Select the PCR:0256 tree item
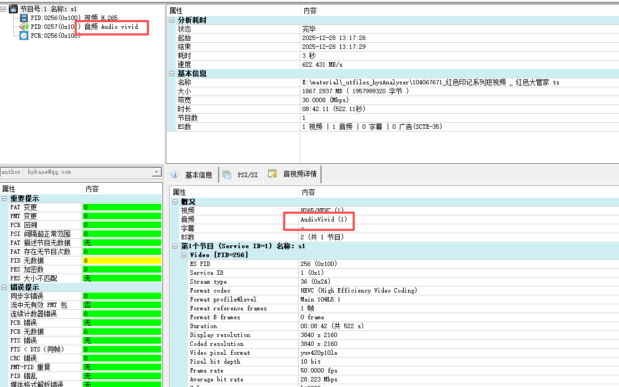The width and height of the screenshot is (619, 387). [x=56, y=36]
